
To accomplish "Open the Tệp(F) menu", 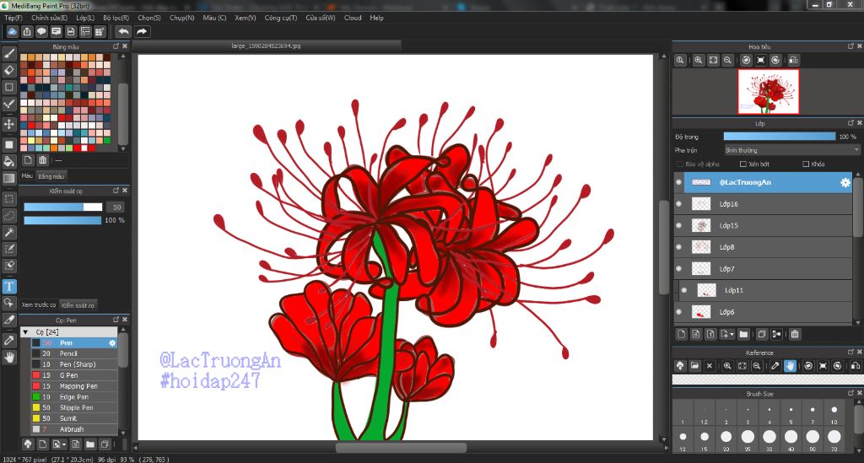I will [x=13, y=18].
